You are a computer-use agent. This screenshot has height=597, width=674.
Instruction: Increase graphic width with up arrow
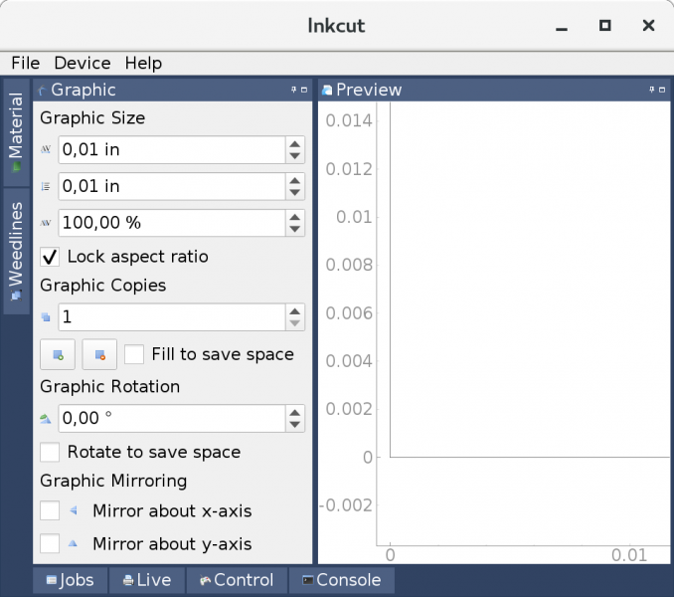(x=294, y=144)
